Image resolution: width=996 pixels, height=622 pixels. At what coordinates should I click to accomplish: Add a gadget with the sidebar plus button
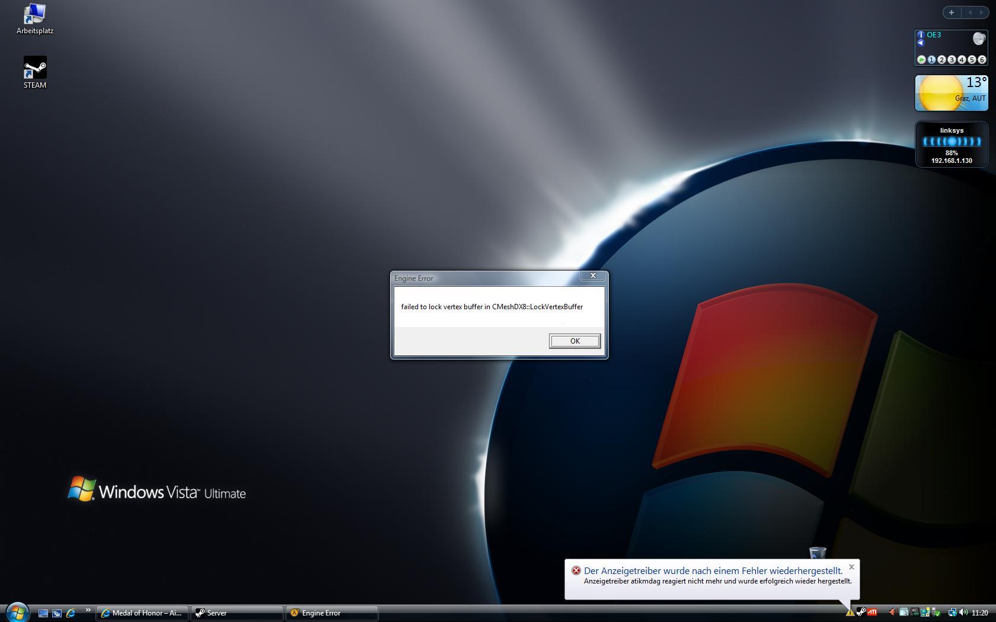952,12
